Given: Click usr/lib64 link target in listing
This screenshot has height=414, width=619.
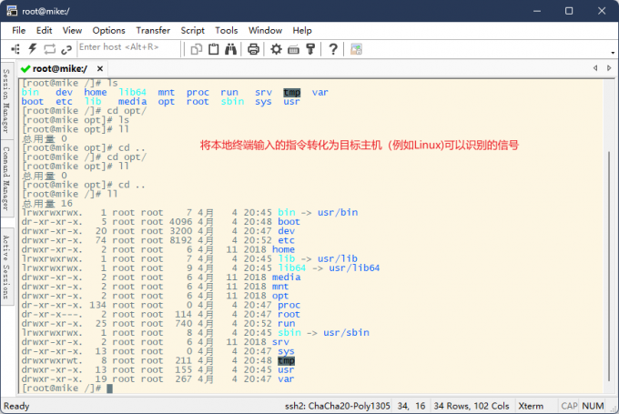Looking at the screenshot, I should [354, 268].
